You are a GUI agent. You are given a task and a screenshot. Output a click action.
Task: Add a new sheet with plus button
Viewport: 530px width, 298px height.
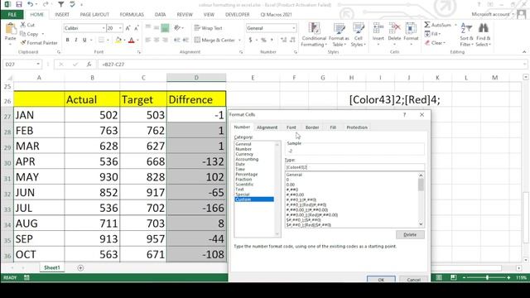point(80,268)
